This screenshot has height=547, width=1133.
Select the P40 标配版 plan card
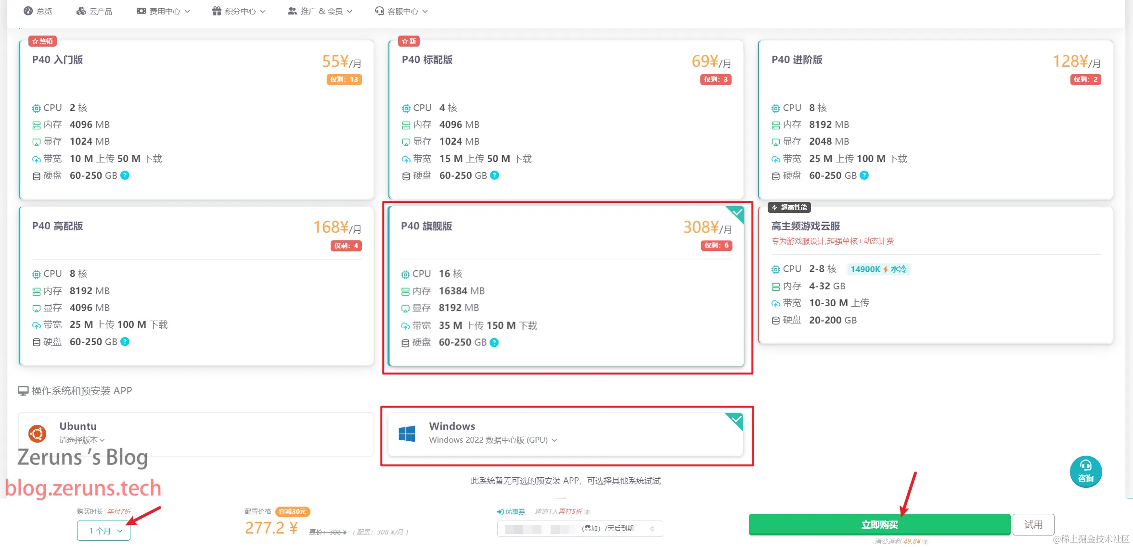pyautogui.click(x=566, y=120)
